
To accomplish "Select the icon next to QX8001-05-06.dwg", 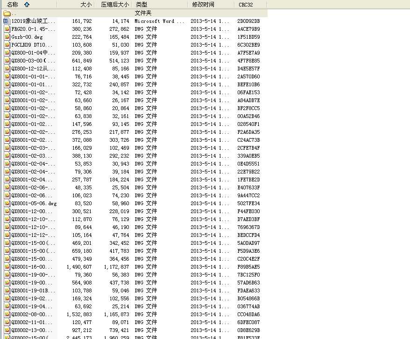I will click(x=7, y=203).
